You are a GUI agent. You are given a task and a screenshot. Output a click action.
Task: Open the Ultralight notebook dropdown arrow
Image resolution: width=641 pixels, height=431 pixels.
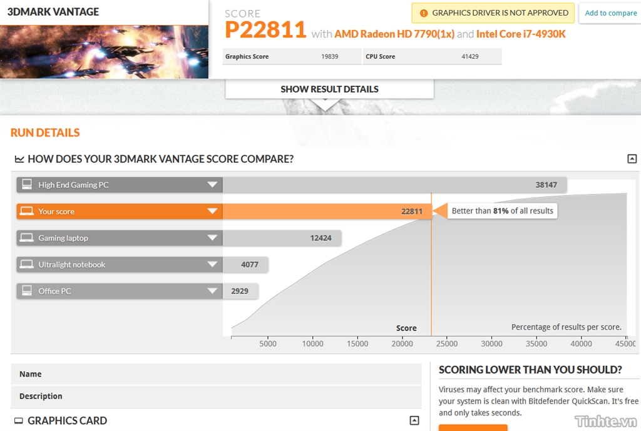(212, 265)
